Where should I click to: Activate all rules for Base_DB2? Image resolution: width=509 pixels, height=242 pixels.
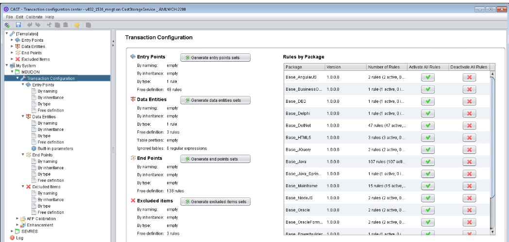(x=427, y=101)
